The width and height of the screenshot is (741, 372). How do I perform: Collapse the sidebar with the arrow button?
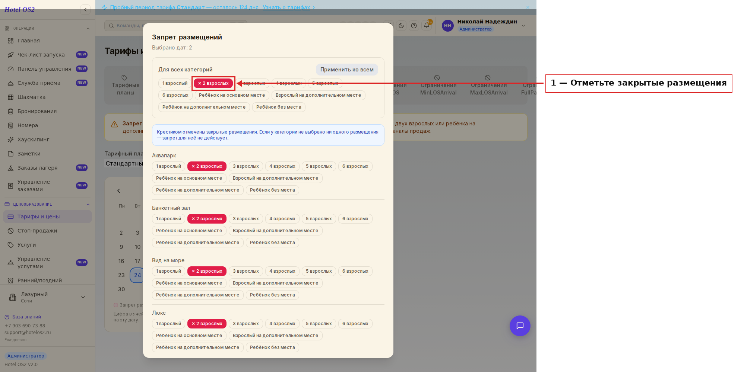(85, 10)
